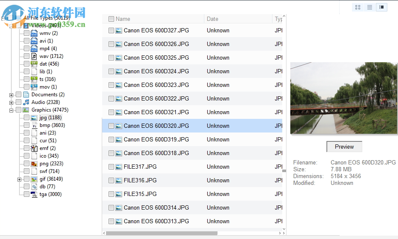Select the ani (23) tree item
The height and width of the screenshot is (239, 398).
pyautogui.click(x=48, y=133)
